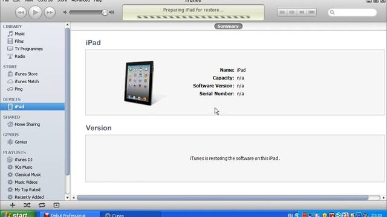Switch to Cover Flow view
This screenshot has height=217, width=387.
(x=311, y=12)
